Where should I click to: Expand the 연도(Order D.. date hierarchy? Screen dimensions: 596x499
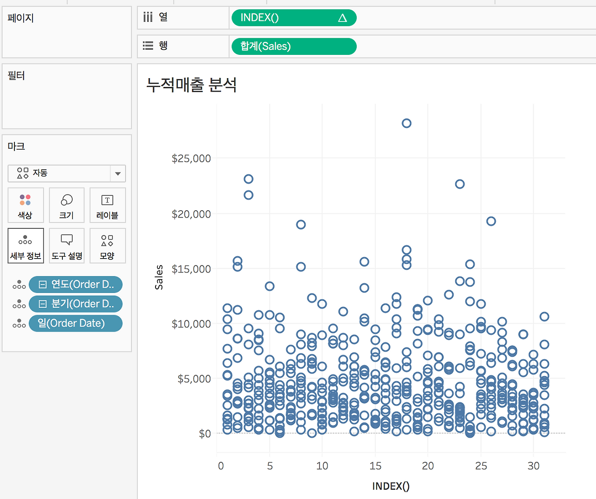[42, 285]
